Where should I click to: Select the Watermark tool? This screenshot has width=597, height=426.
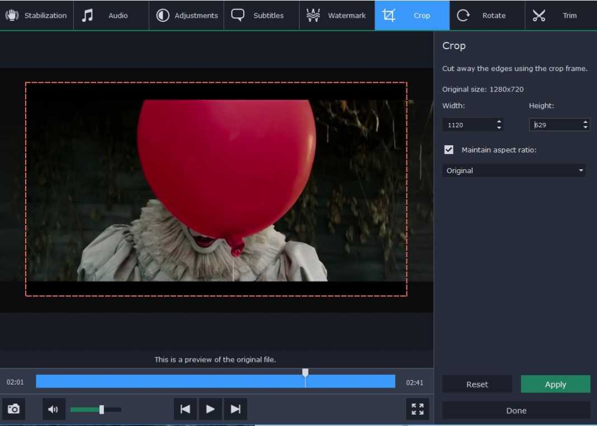tap(336, 15)
